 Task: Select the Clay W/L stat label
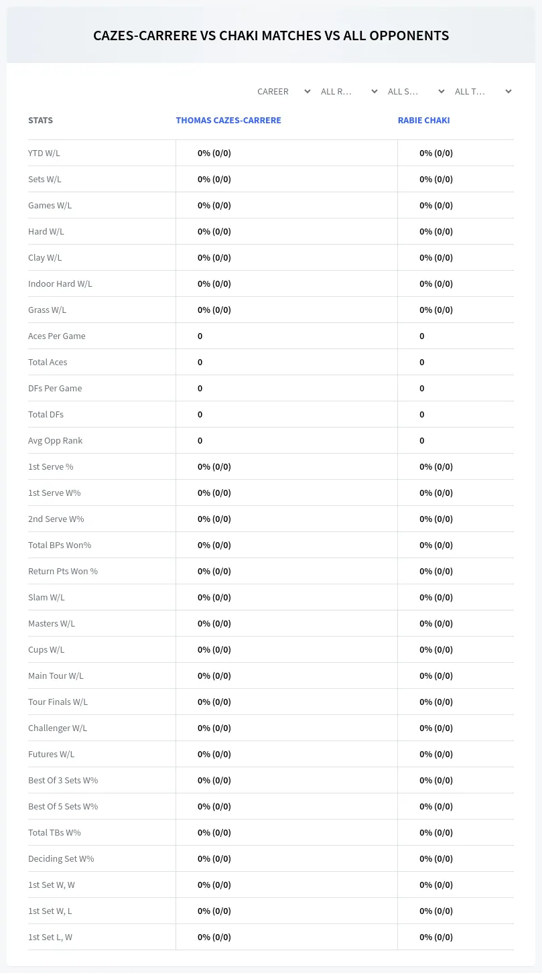point(45,257)
